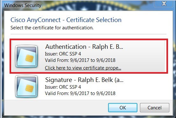This screenshot has width=176, height=118.
Task: Click the gold chip on Signature card icon
Action: pyautogui.click(x=29, y=88)
